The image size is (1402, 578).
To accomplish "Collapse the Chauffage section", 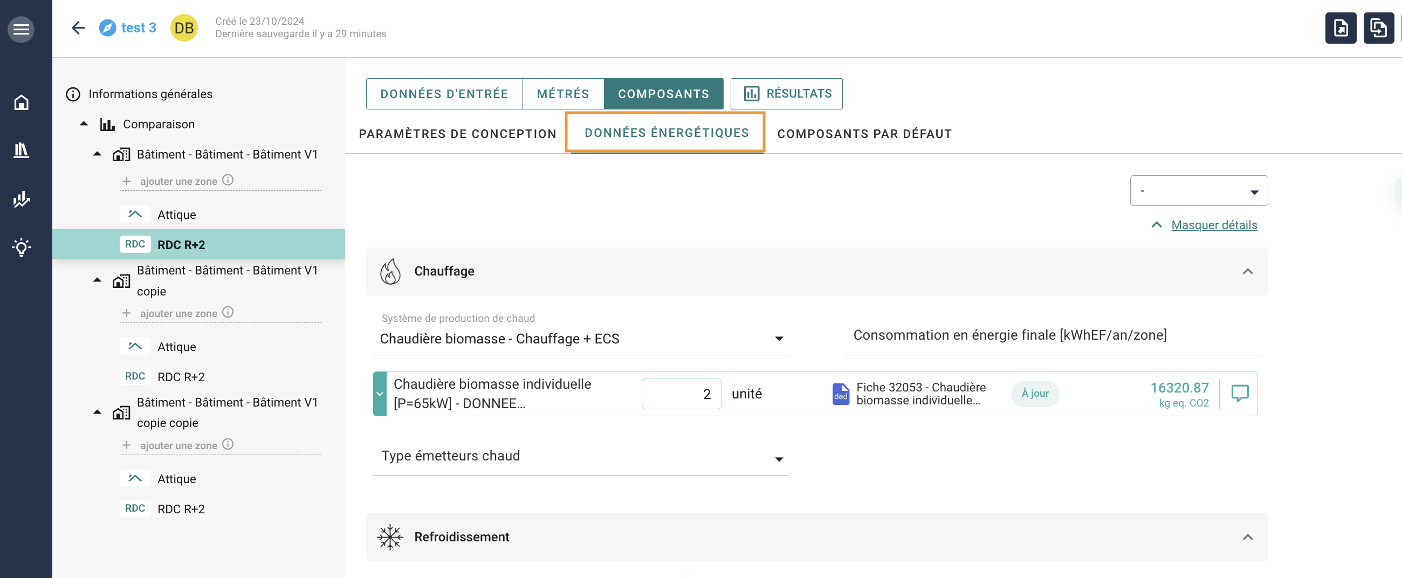I will [1247, 271].
